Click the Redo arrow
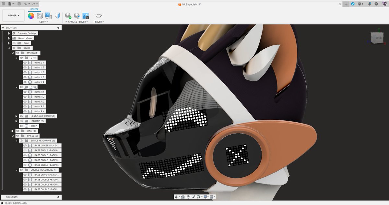 33,4
